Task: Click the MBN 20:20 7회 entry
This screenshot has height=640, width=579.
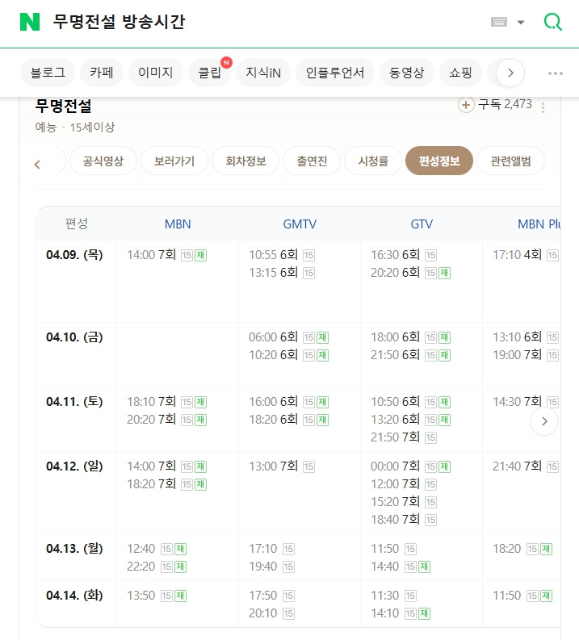Action: coord(167,420)
